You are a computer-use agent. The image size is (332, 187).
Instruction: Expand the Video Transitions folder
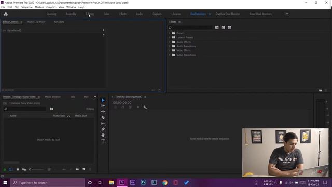[169, 55]
